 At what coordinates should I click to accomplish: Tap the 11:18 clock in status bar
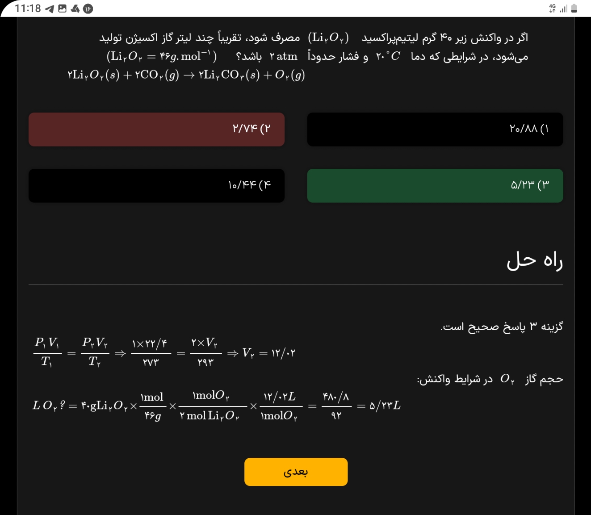click(28, 8)
